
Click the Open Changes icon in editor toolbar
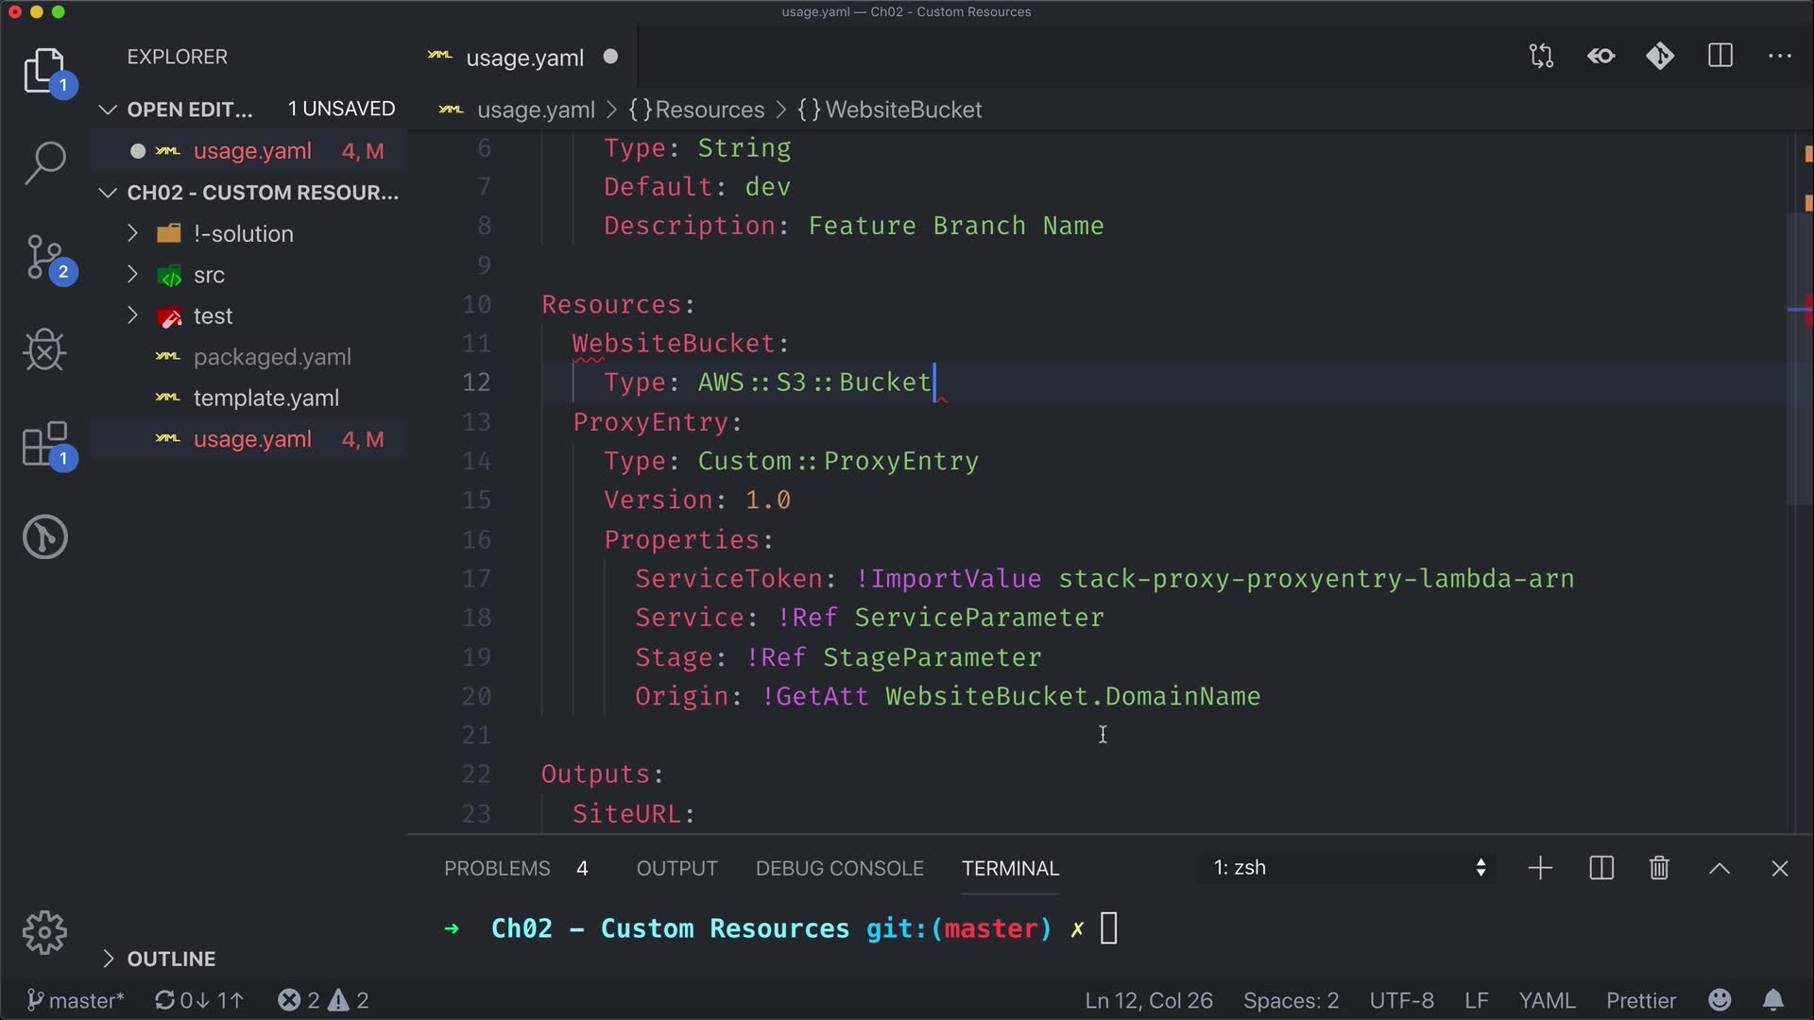coord(1541,57)
